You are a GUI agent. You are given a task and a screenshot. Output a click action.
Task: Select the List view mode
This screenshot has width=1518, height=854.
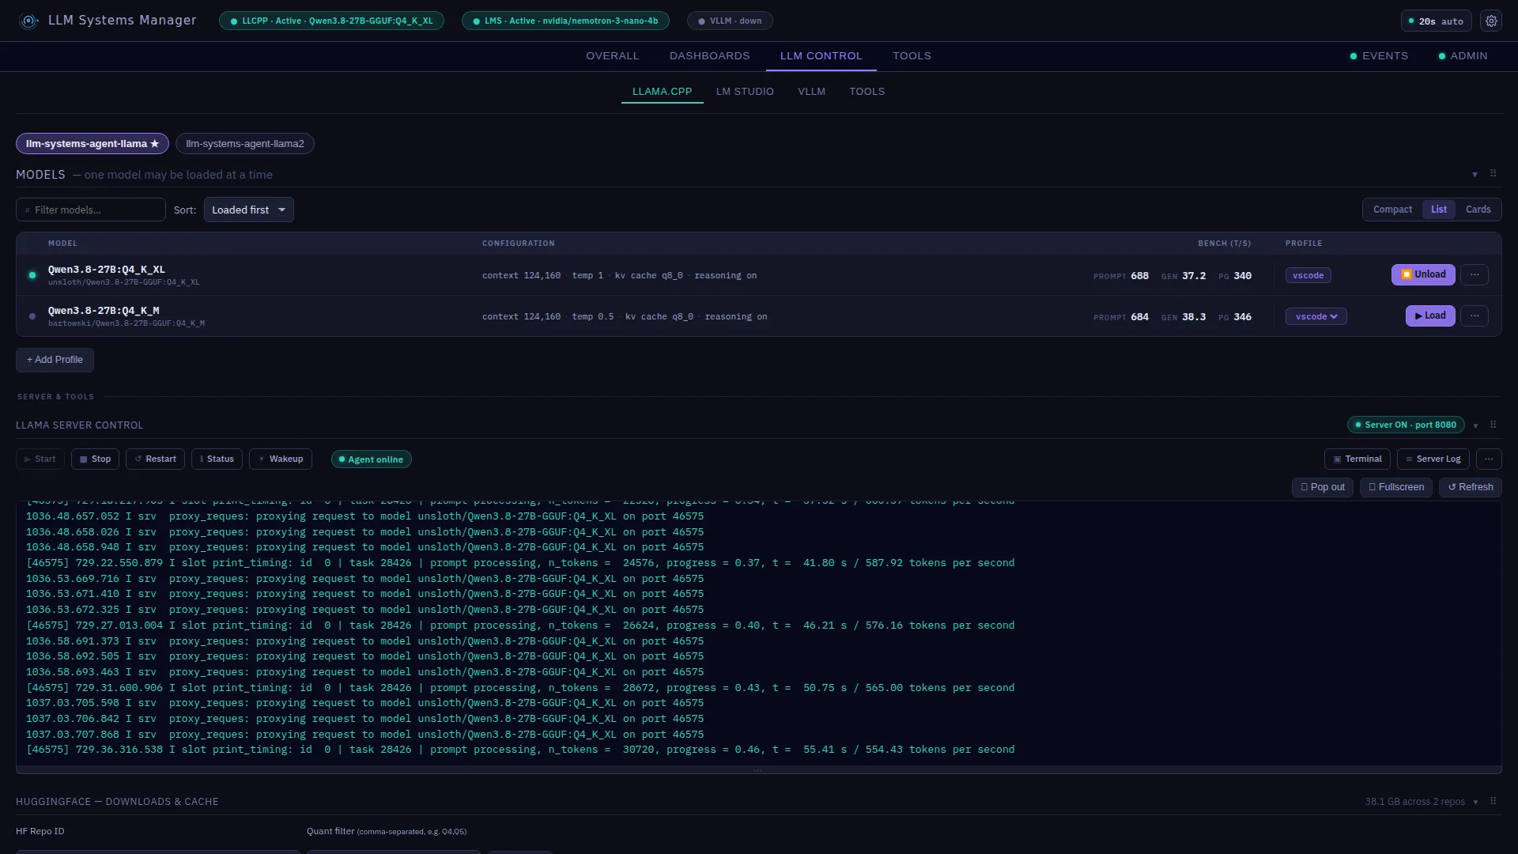tap(1438, 210)
